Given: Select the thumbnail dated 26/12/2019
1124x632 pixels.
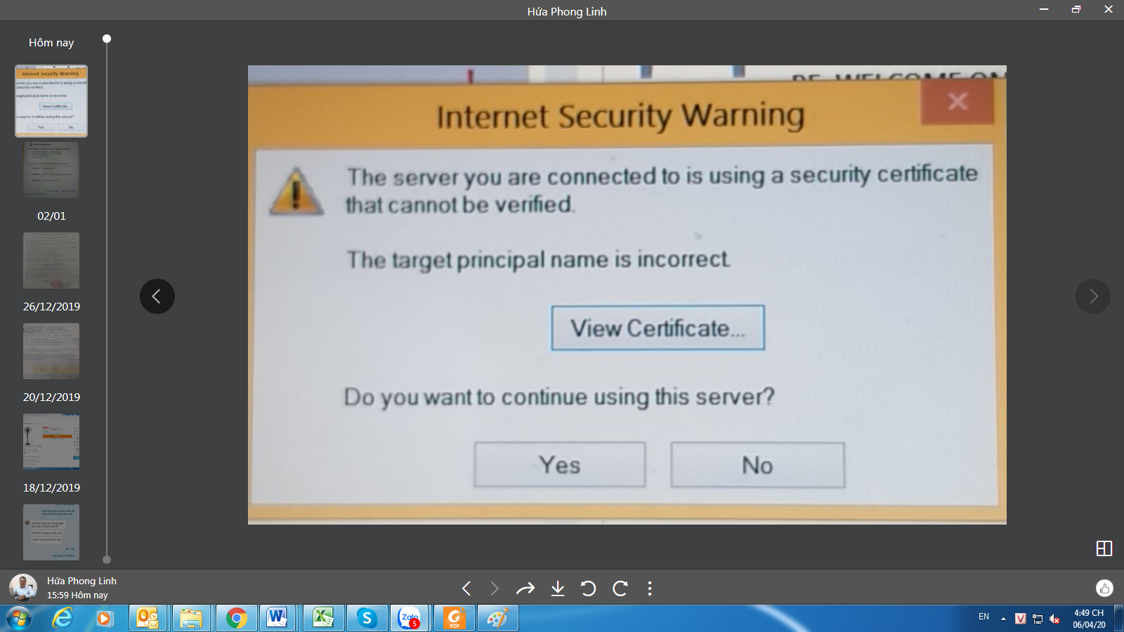Looking at the screenshot, I should pyautogui.click(x=51, y=351).
